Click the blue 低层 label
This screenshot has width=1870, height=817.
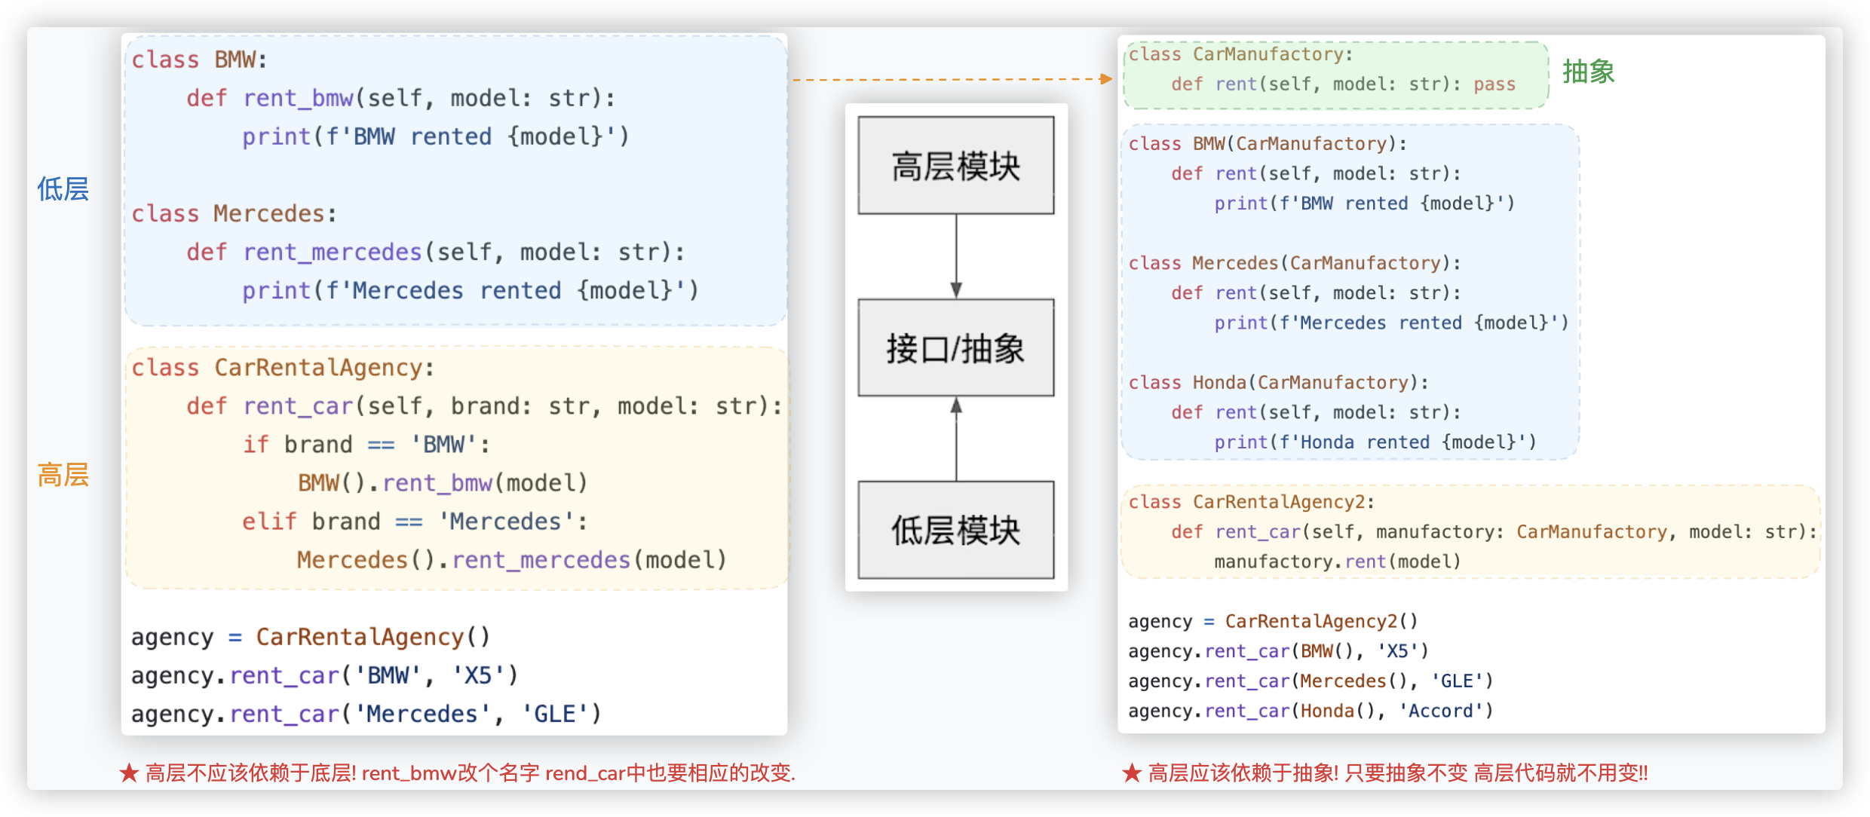click(63, 188)
